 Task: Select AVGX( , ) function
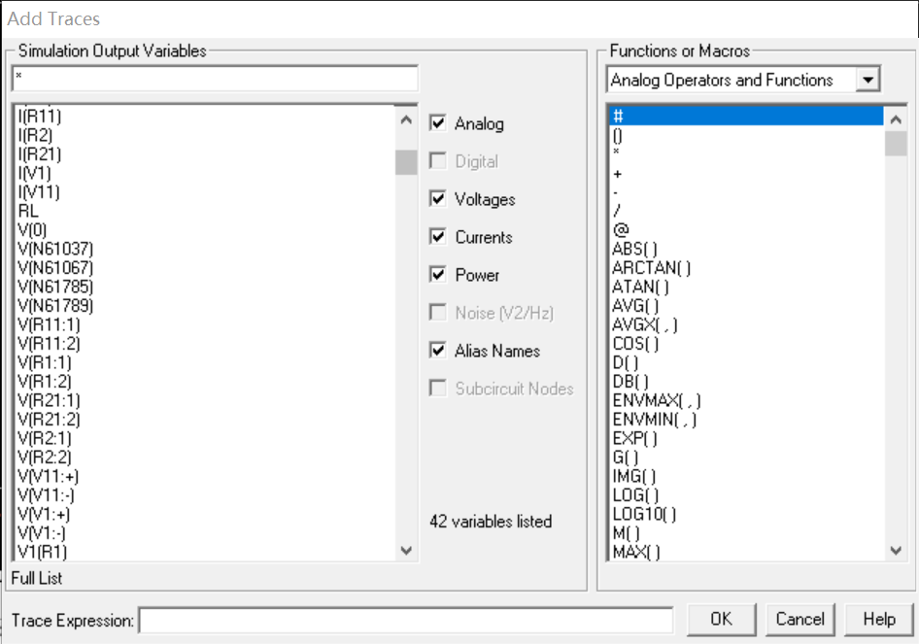pos(645,324)
